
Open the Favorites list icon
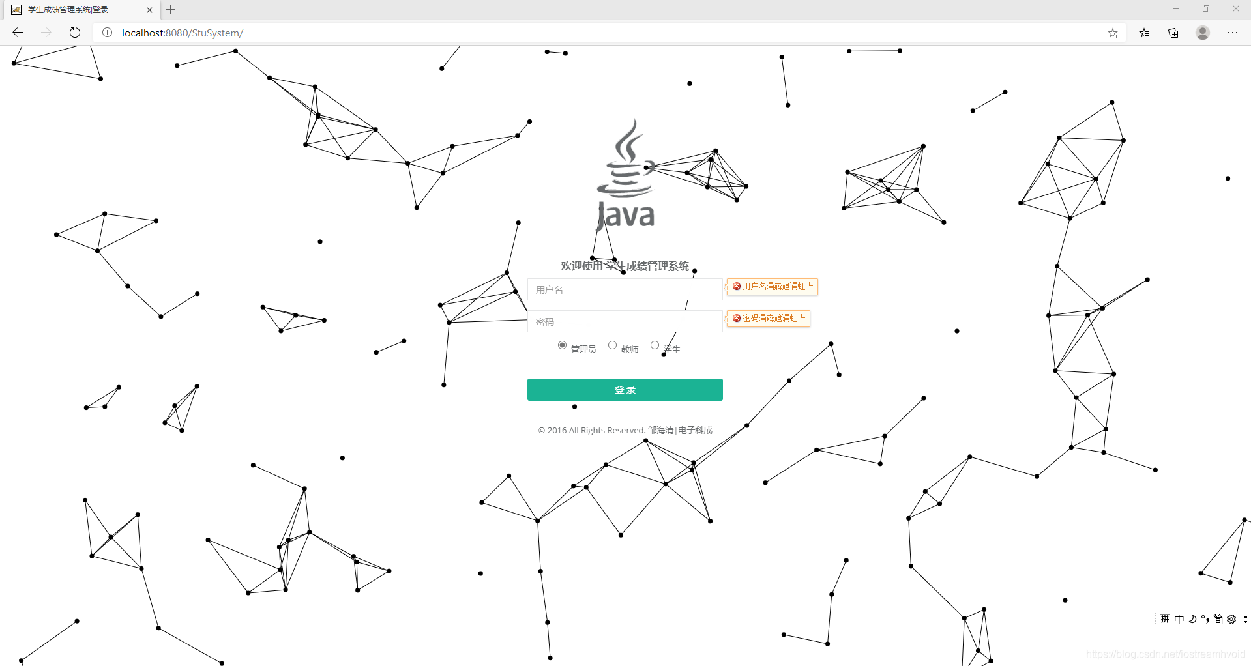(1144, 33)
